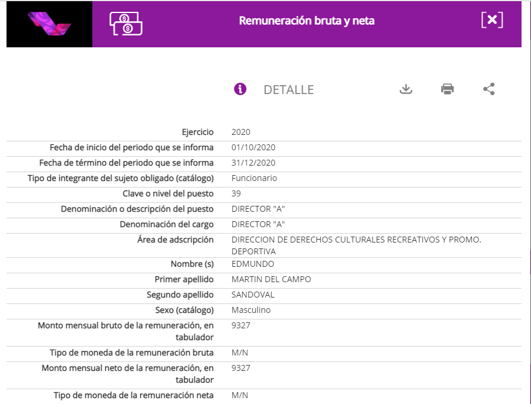Viewport: 531px width, 404px height.
Task: Click the share icon in detail header
Action: pos(488,89)
